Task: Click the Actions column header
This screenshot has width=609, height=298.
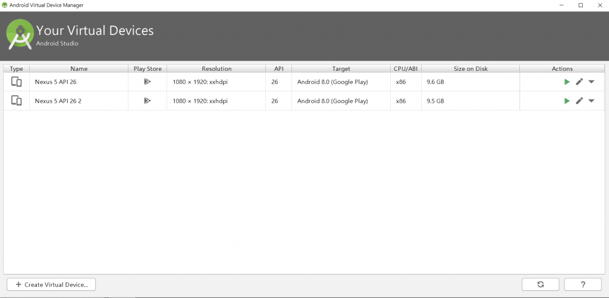Action: coord(562,69)
